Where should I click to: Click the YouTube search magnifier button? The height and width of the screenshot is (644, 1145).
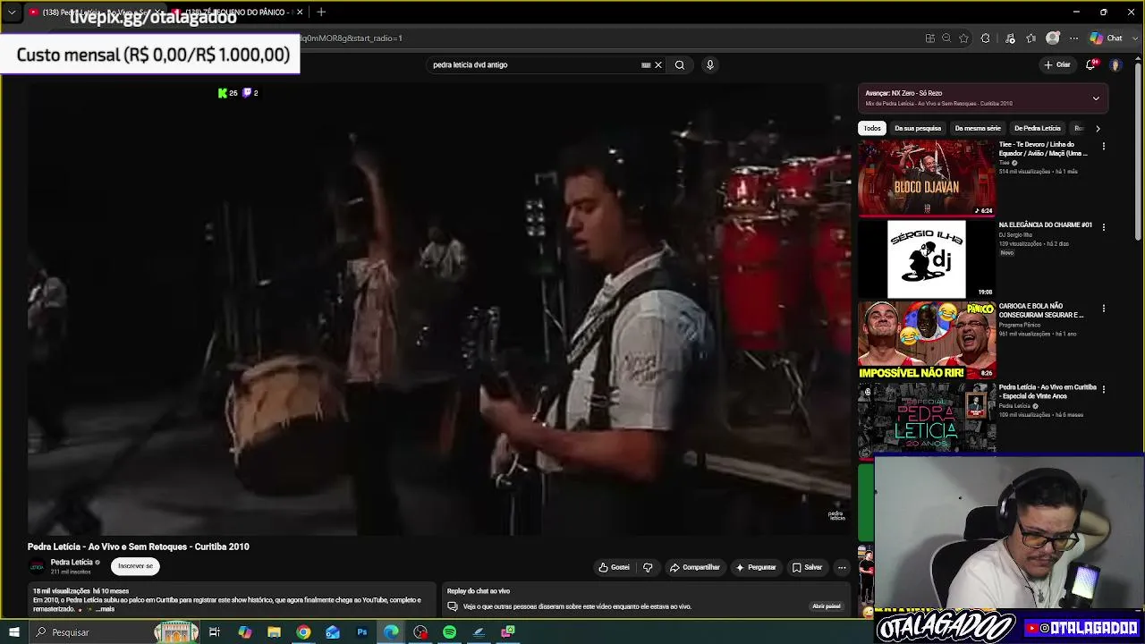[680, 64]
